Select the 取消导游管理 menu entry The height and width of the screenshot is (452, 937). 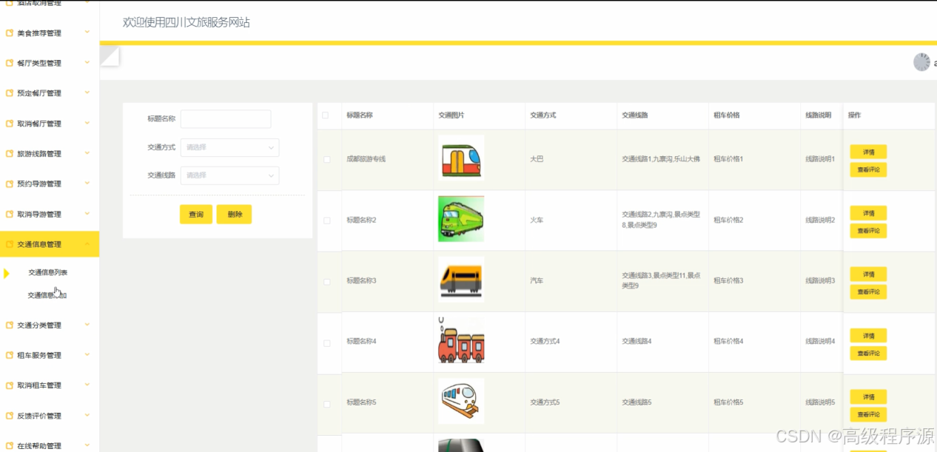pos(39,215)
